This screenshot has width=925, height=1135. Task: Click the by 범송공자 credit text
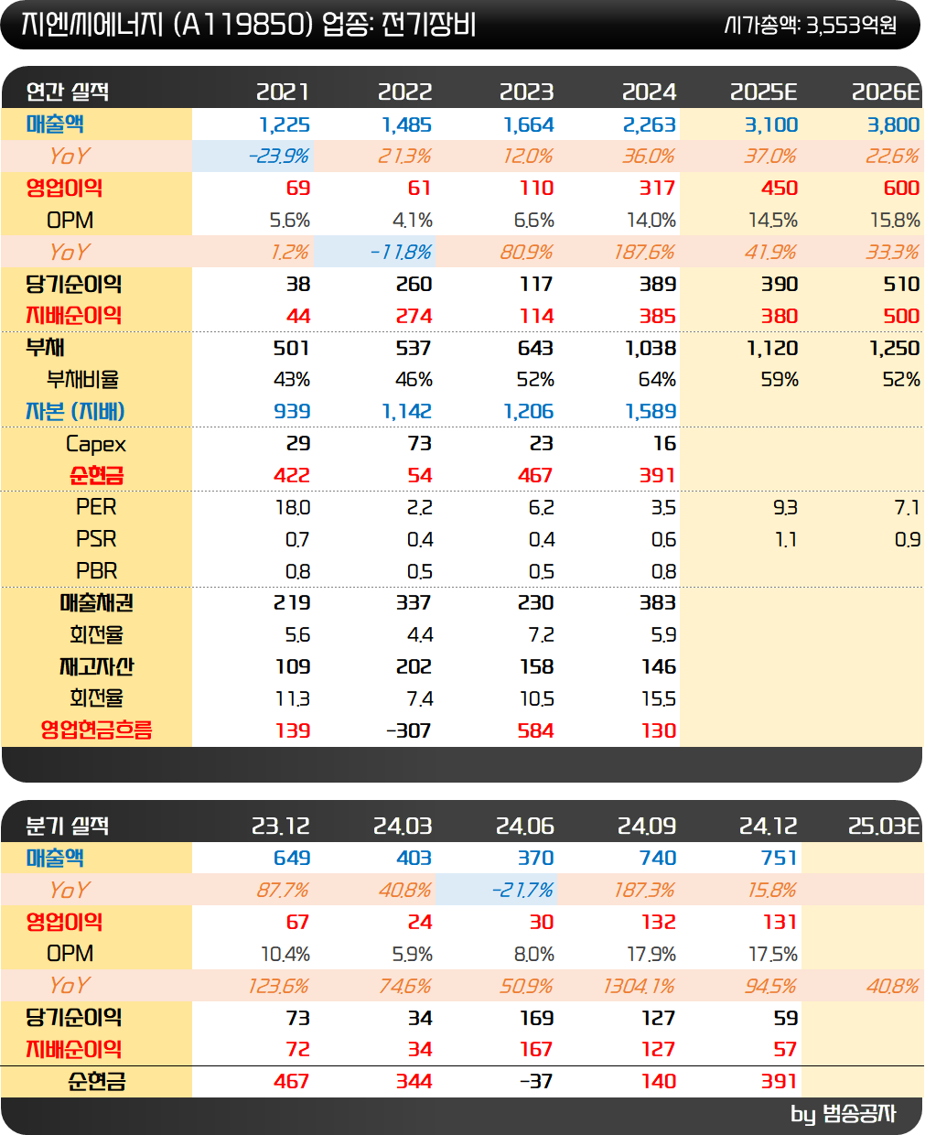pos(844,1114)
